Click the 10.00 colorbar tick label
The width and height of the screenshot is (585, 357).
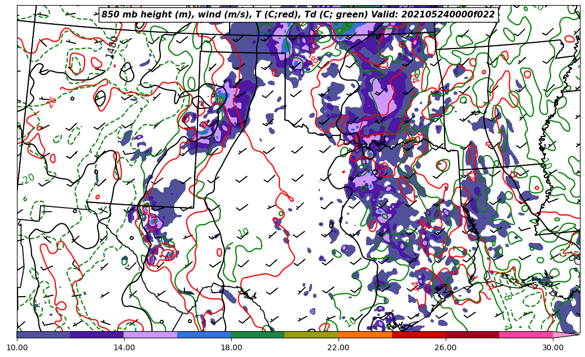click(17, 347)
